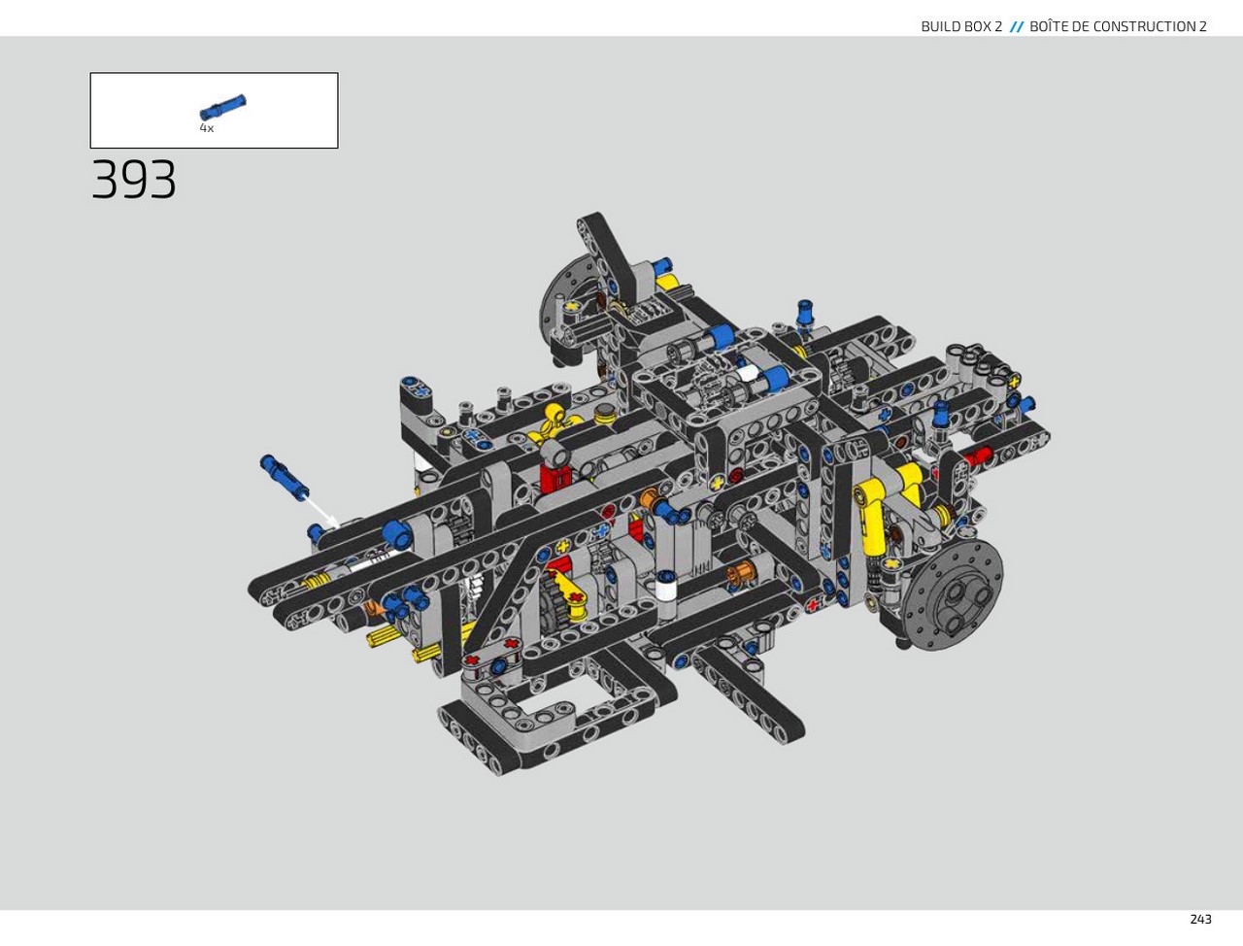Viewport: 1243px width, 946px height.
Task: Click the floating blue pin being inserted
Action: click(285, 477)
